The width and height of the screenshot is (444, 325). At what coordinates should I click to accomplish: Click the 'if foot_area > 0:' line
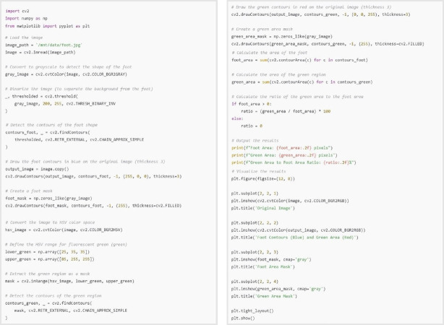pyautogui.click(x=249, y=103)
